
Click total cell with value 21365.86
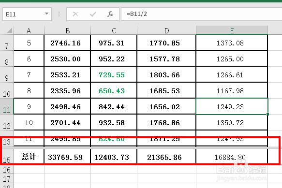[x=166, y=157]
